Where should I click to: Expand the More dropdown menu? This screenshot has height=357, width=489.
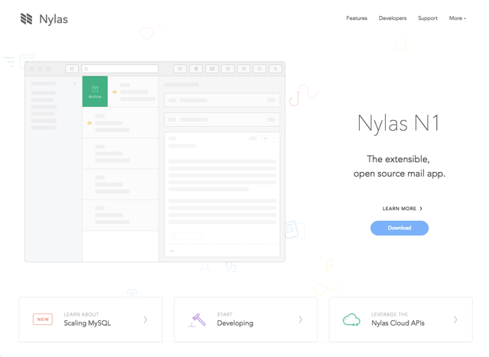[x=457, y=18]
